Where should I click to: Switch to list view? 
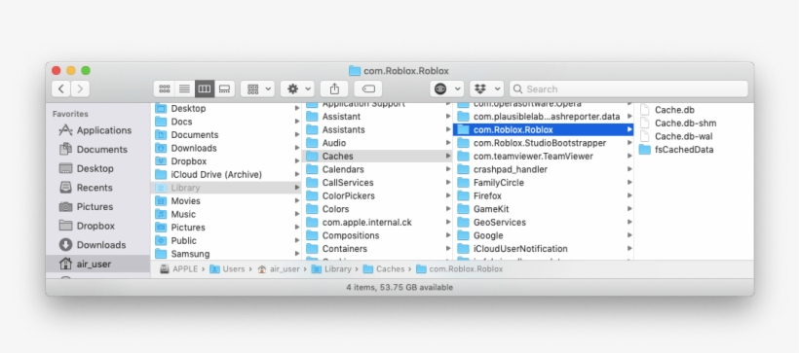[184, 89]
